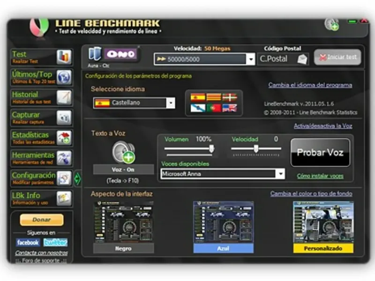Click the envelope icon by postal code
Screen dimensions: 375x281
[302, 59]
